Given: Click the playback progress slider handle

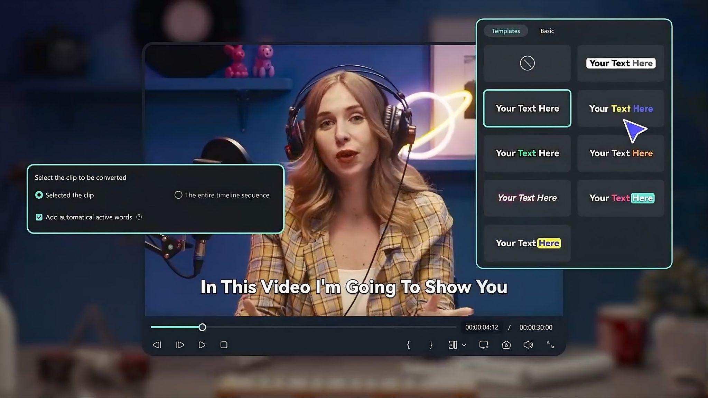Looking at the screenshot, I should [x=202, y=327].
